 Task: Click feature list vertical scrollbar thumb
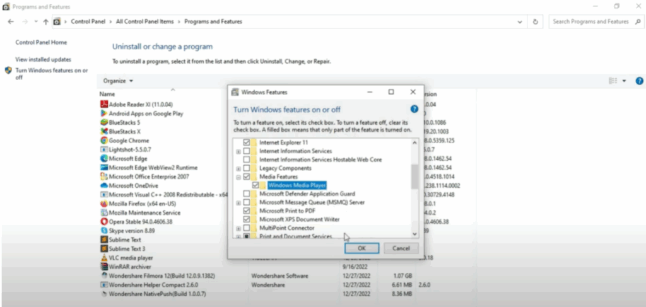click(x=414, y=176)
